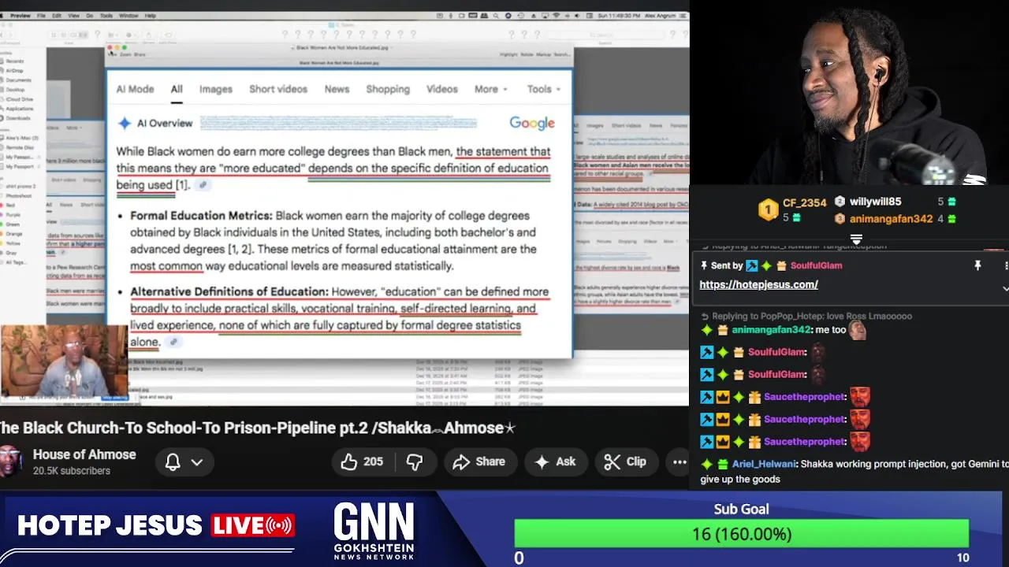Open the Window menu in menu bar
Viewport: 1009px width, 567px height.
pos(128,16)
